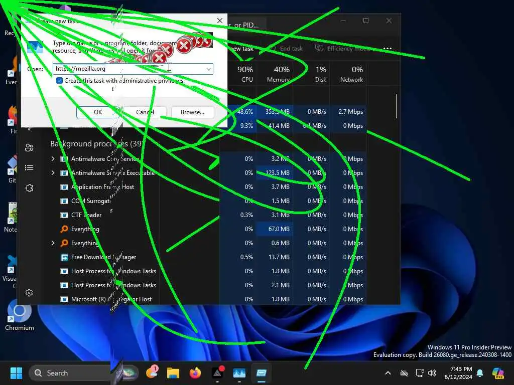This screenshot has height=385, width=514.
Task: Open network settings from system tray
Action: coord(420,373)
